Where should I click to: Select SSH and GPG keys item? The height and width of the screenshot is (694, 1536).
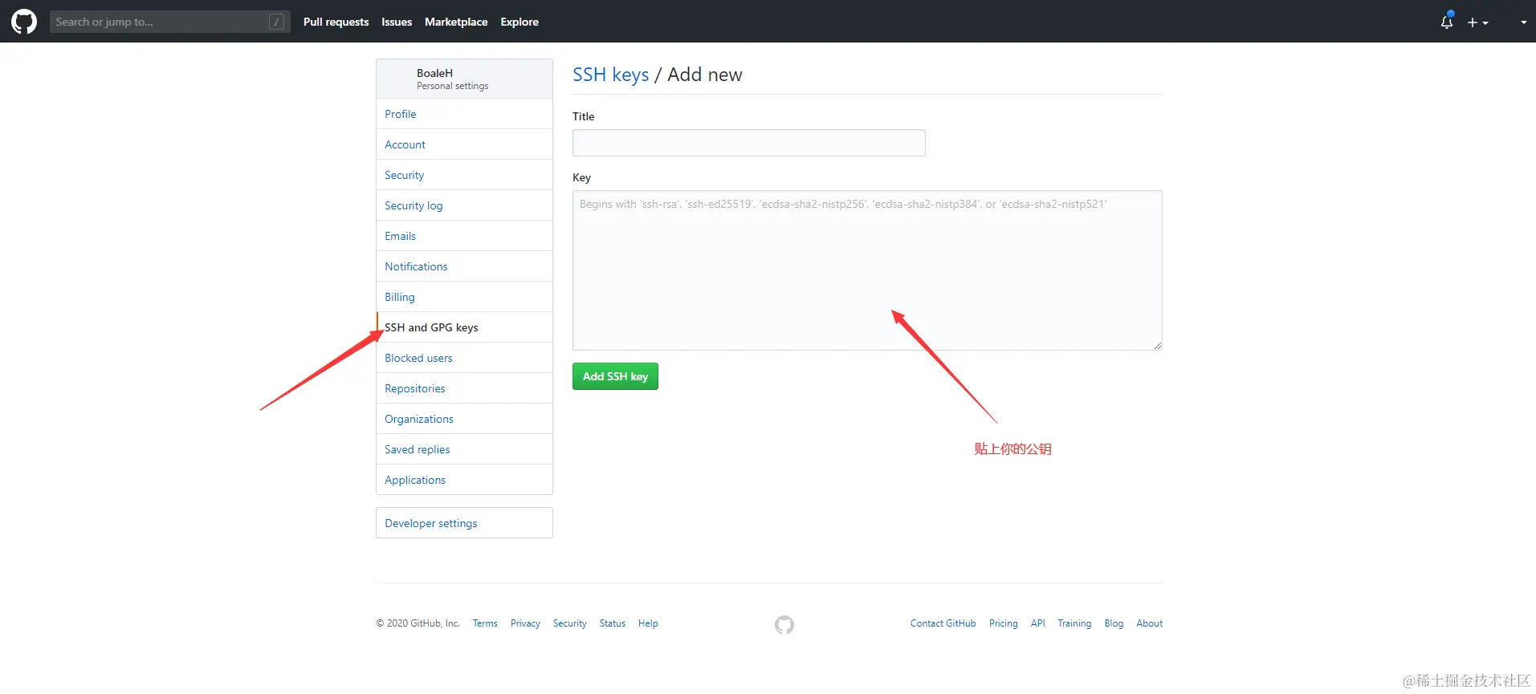(x=464, y=327)
